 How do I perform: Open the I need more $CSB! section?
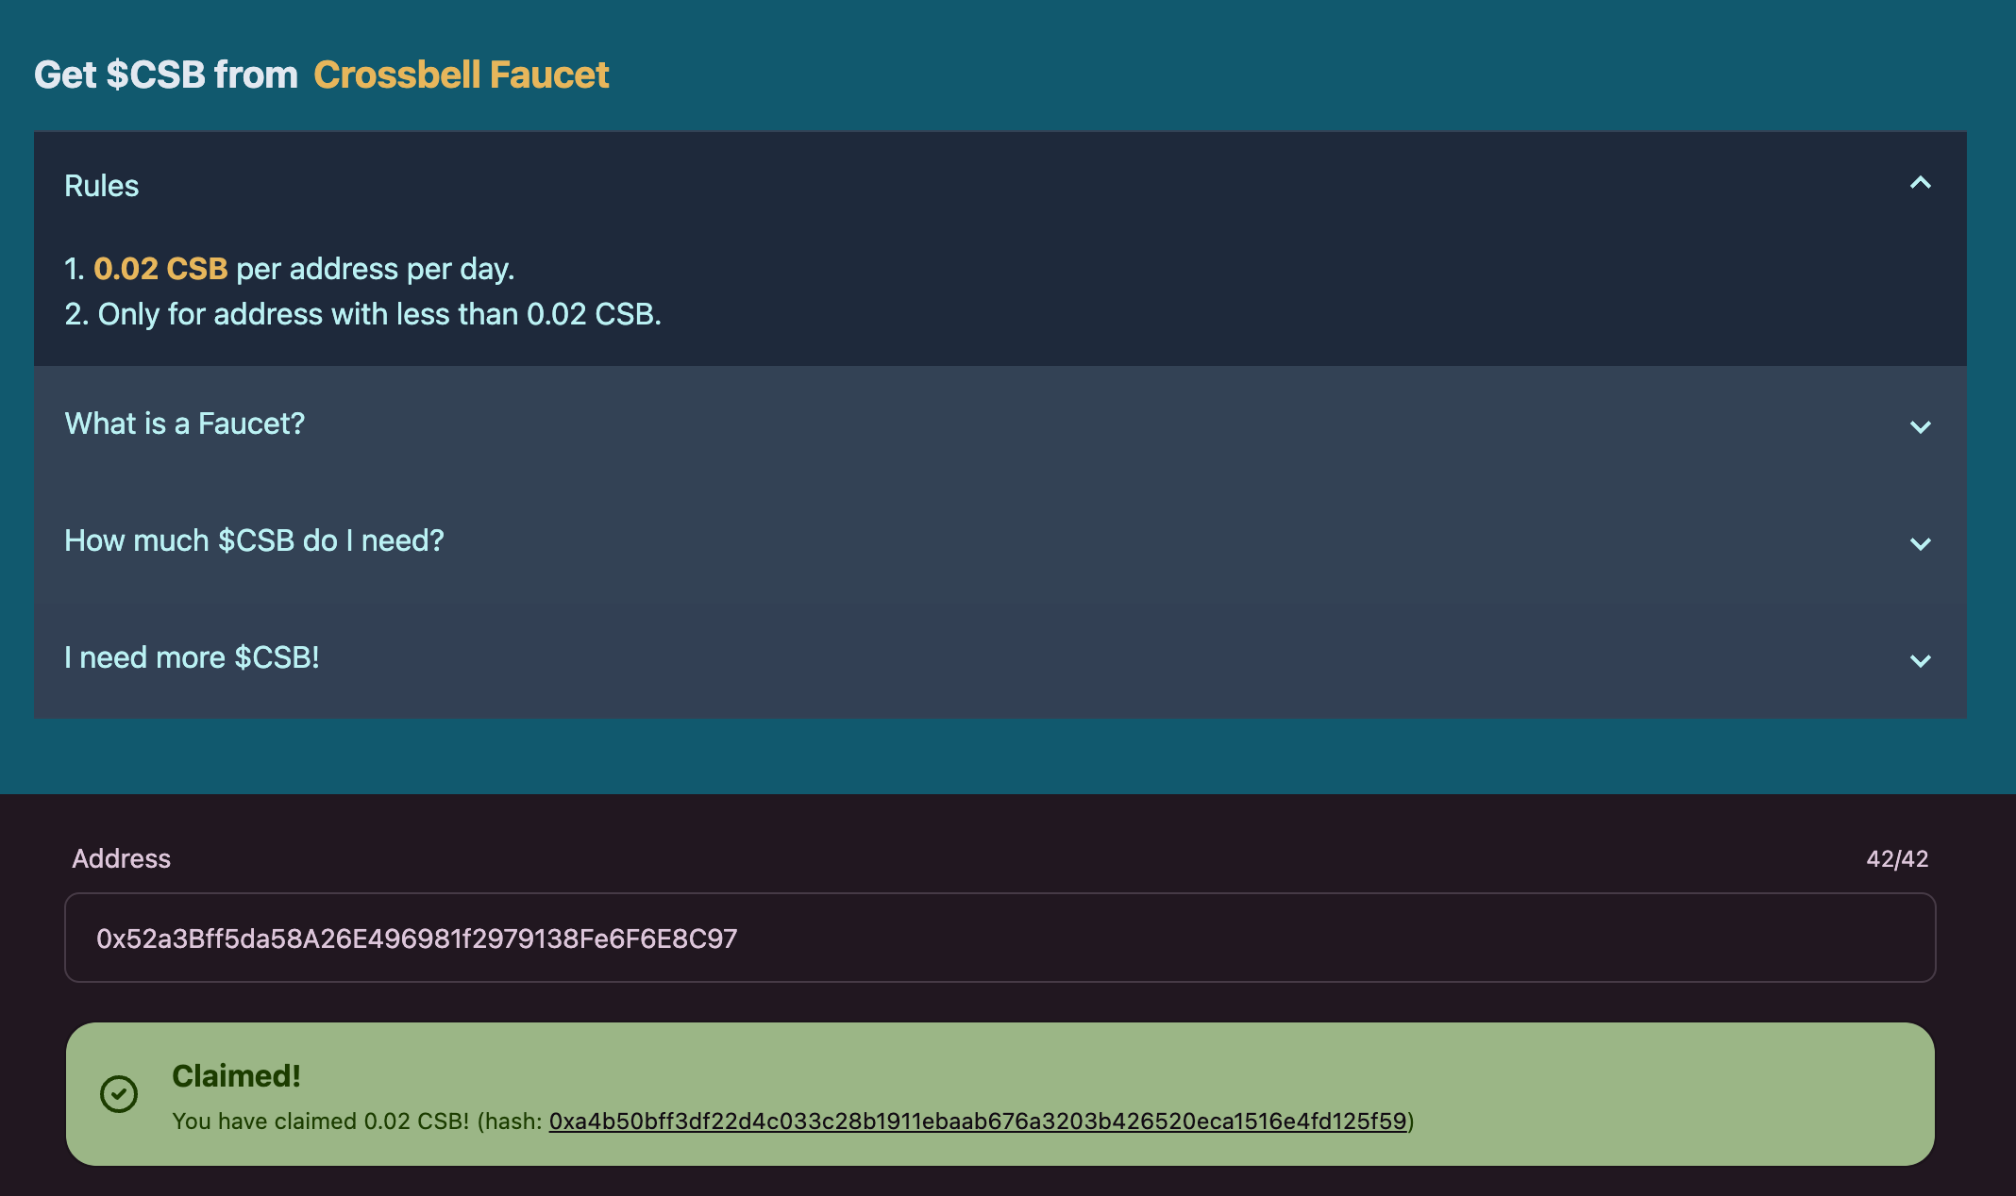1000,658
